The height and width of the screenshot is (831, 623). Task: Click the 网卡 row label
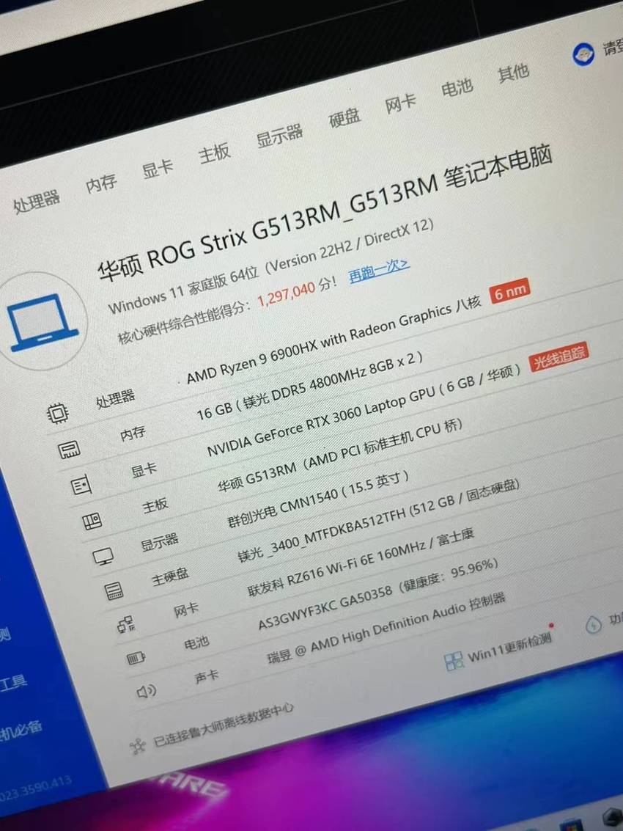[186, 610]
